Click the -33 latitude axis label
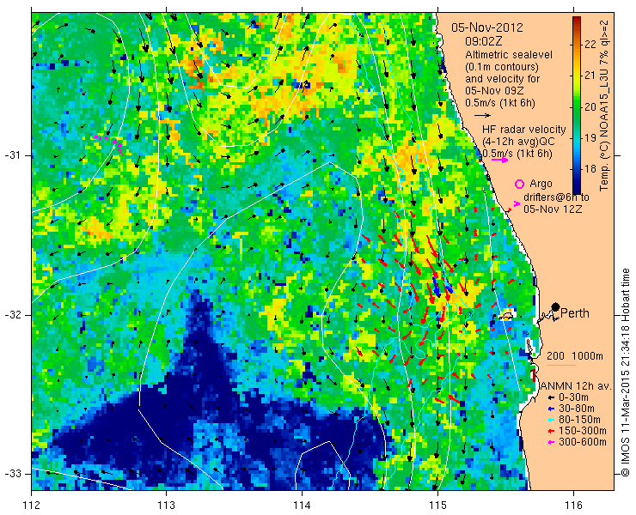This screenshot has width=636, height=515. (12, 473)
